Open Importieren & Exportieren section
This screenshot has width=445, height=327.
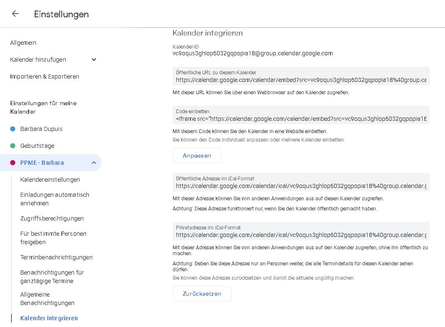pos(44,76)
